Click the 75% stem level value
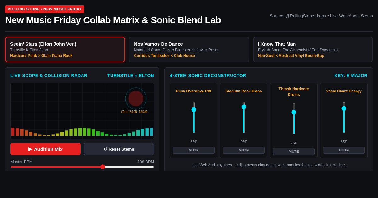Viewport: 378px width, 198px height. click(294, 143)
